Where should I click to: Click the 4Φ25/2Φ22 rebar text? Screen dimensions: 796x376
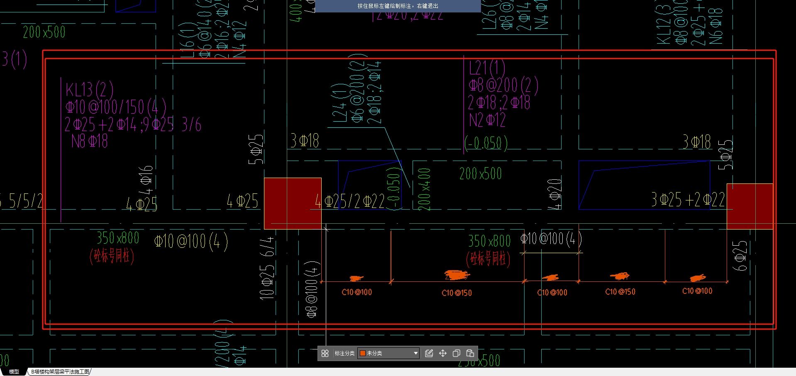[x=350, y=202]
